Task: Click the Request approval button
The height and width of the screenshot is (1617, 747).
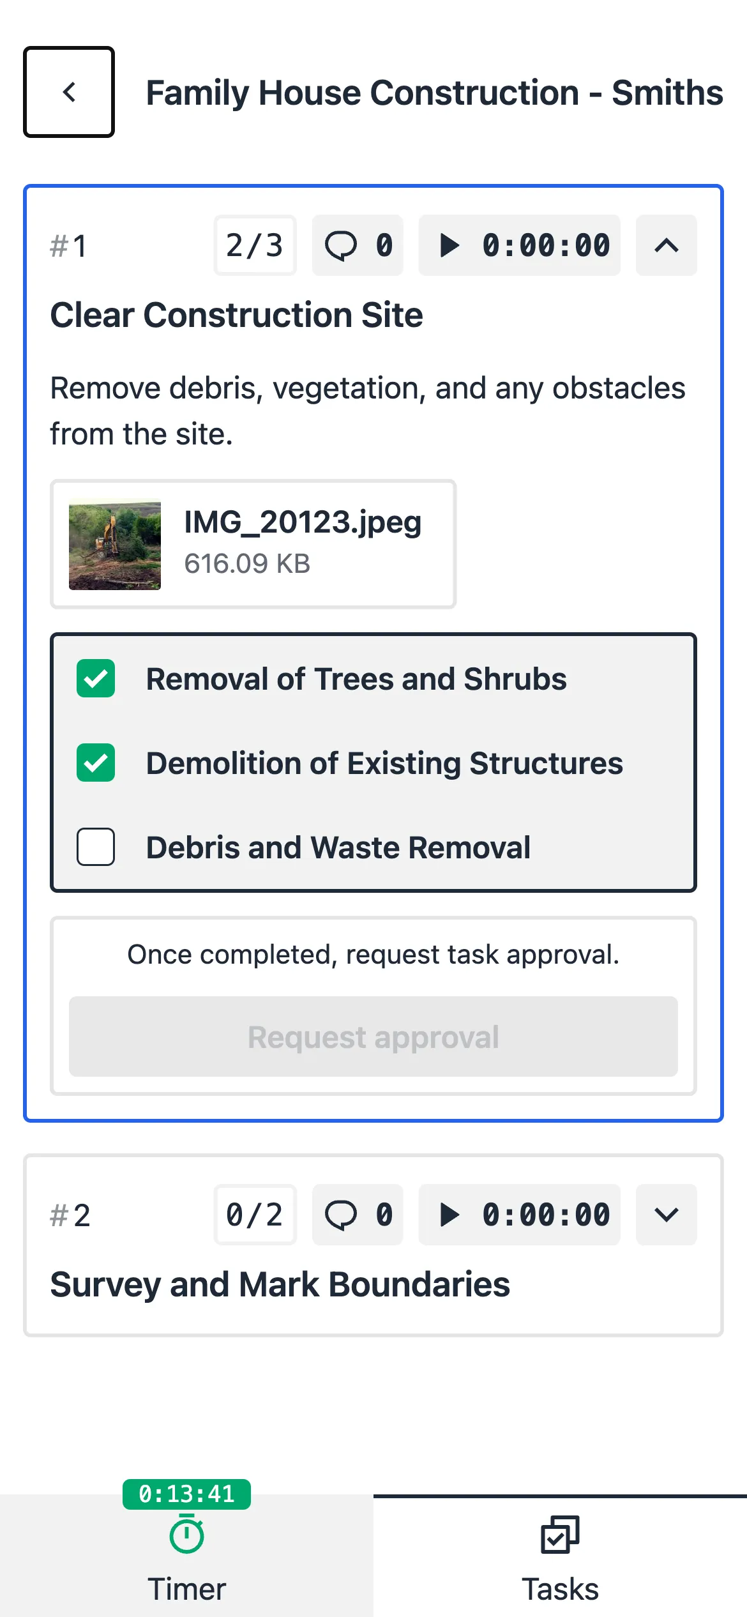Action: point(373,1036)
